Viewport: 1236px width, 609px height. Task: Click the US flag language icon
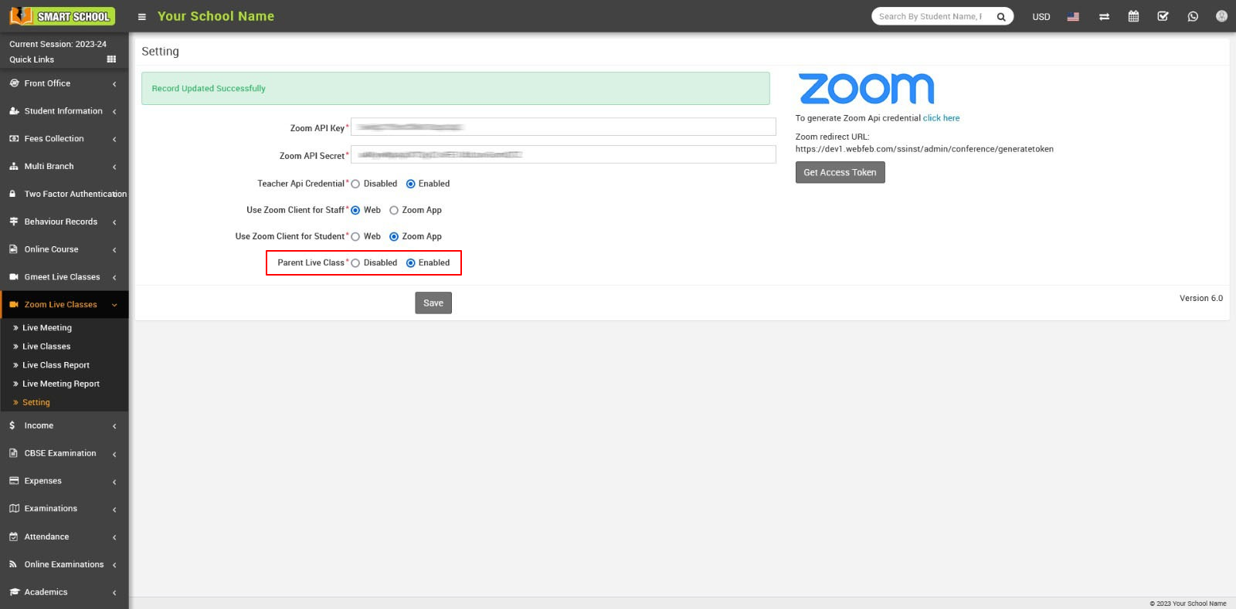[x=1073, y=16]
